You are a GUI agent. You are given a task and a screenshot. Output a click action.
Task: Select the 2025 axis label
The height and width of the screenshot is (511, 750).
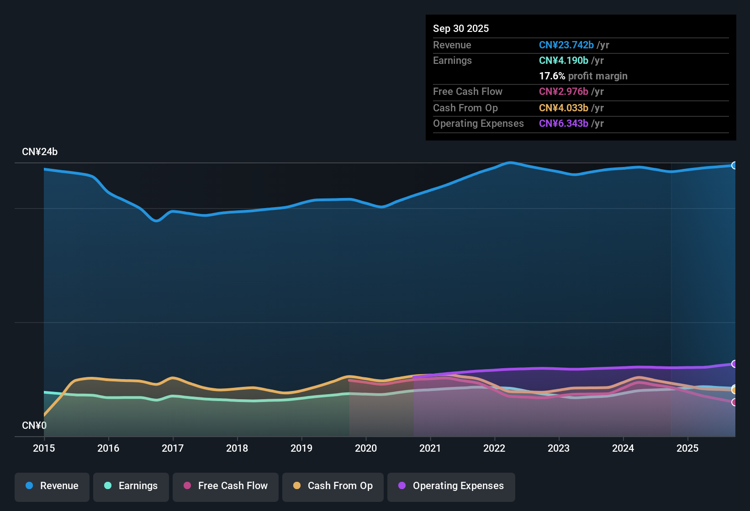(688, 448)
